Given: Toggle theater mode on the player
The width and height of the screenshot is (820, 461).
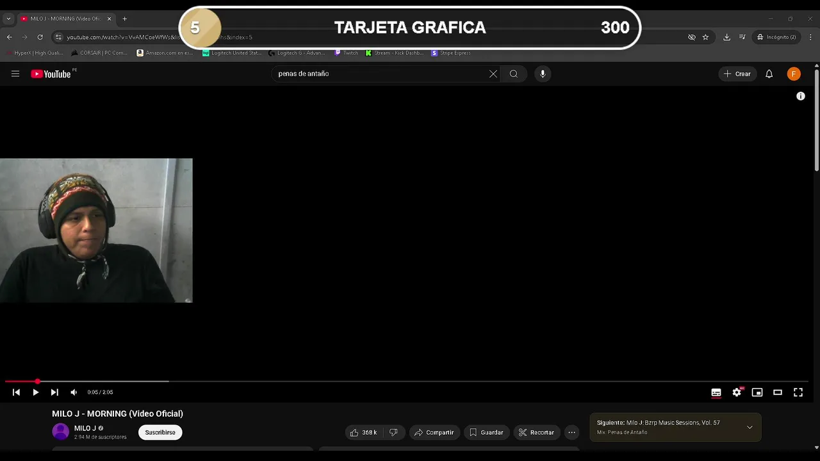Looking at the screenshot, I should click(x=778, y=392).
